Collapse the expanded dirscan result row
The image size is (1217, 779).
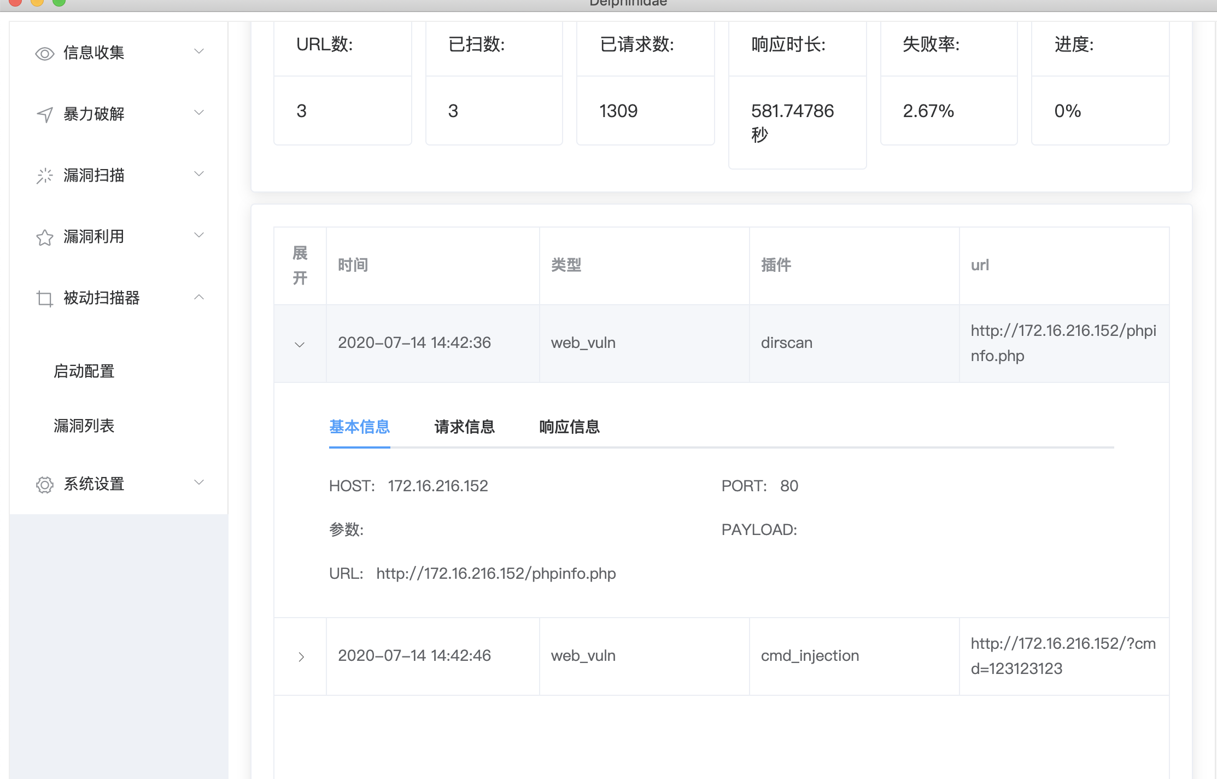pyautogui.click(x=300, y=344)
